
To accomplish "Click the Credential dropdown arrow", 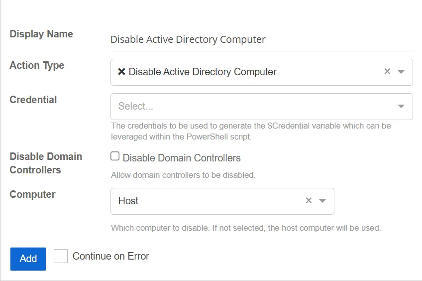I will (x=401, y=106).
